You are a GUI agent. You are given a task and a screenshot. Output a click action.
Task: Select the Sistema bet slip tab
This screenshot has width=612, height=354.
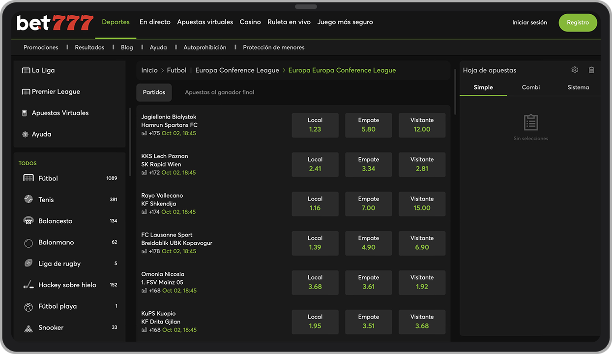tap(578, 88)
